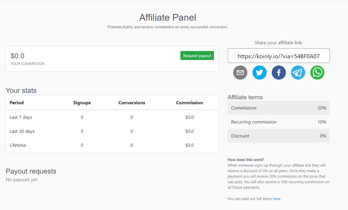This screenshot has width=348, height=210.
Task: Click the 0% discount value
Action: [323, 136]
